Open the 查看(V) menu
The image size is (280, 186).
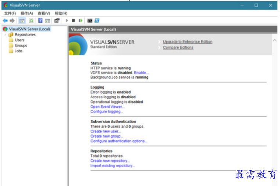coord(44,13)
